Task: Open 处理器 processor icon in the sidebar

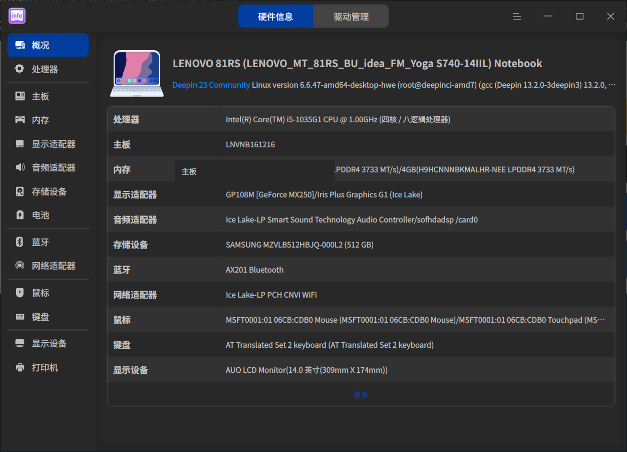Action: point(20,69)
